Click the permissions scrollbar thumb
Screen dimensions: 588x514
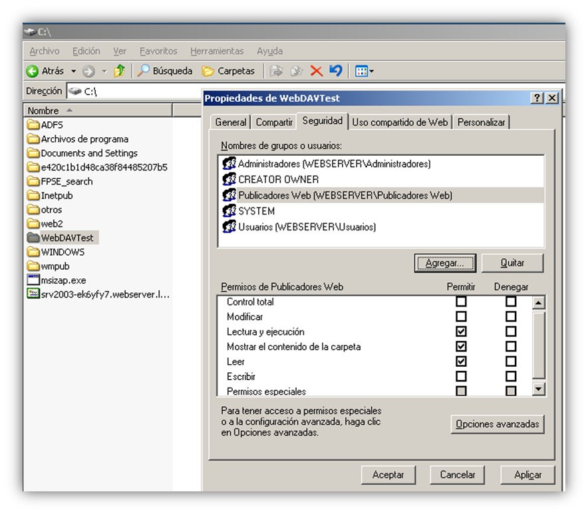[539, 345]
